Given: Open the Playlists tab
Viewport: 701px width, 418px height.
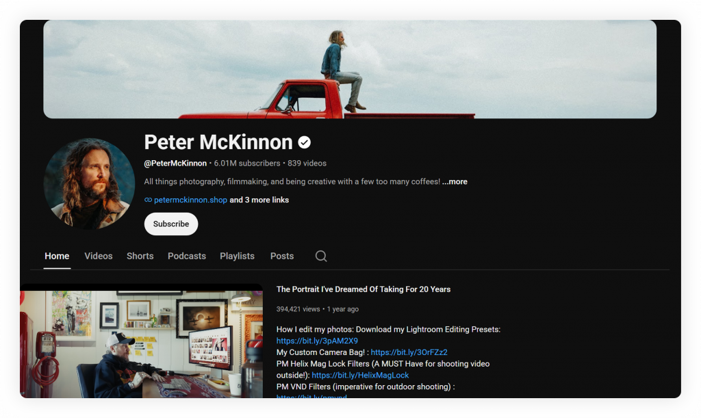Looking at the screenshot, I should [237, 256].
